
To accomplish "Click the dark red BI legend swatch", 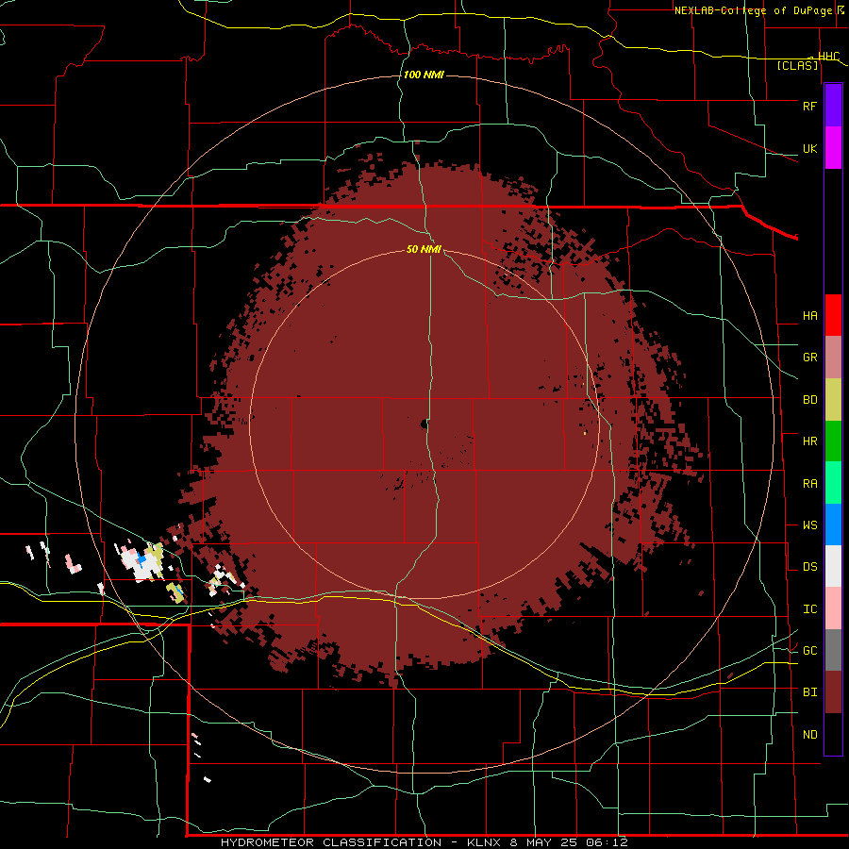I will pyautogui.click(x=833, y=692).
